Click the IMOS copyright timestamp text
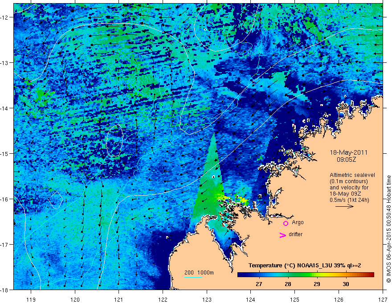Screen dimensions: 392x303 pos(389,229)
